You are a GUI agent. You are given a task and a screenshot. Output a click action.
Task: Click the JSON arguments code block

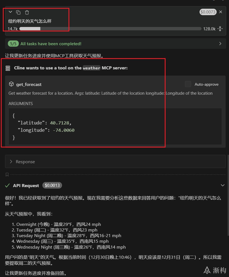[x=115, y=126]
